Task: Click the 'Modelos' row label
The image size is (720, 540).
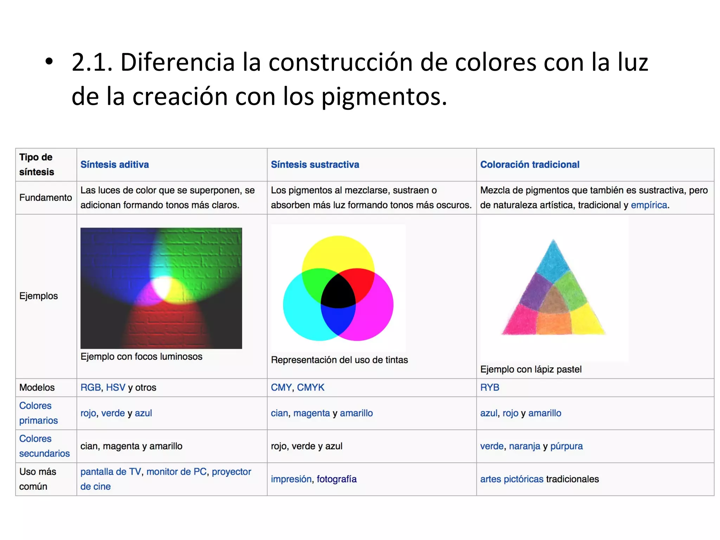Action: pyautogui.click(x=37, y=387)
